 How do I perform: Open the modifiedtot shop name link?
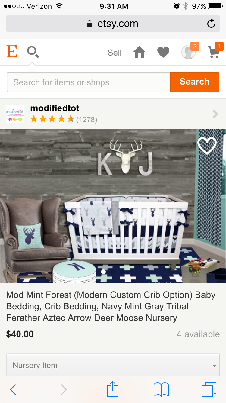pyautogui.click(x=55, y=108)
